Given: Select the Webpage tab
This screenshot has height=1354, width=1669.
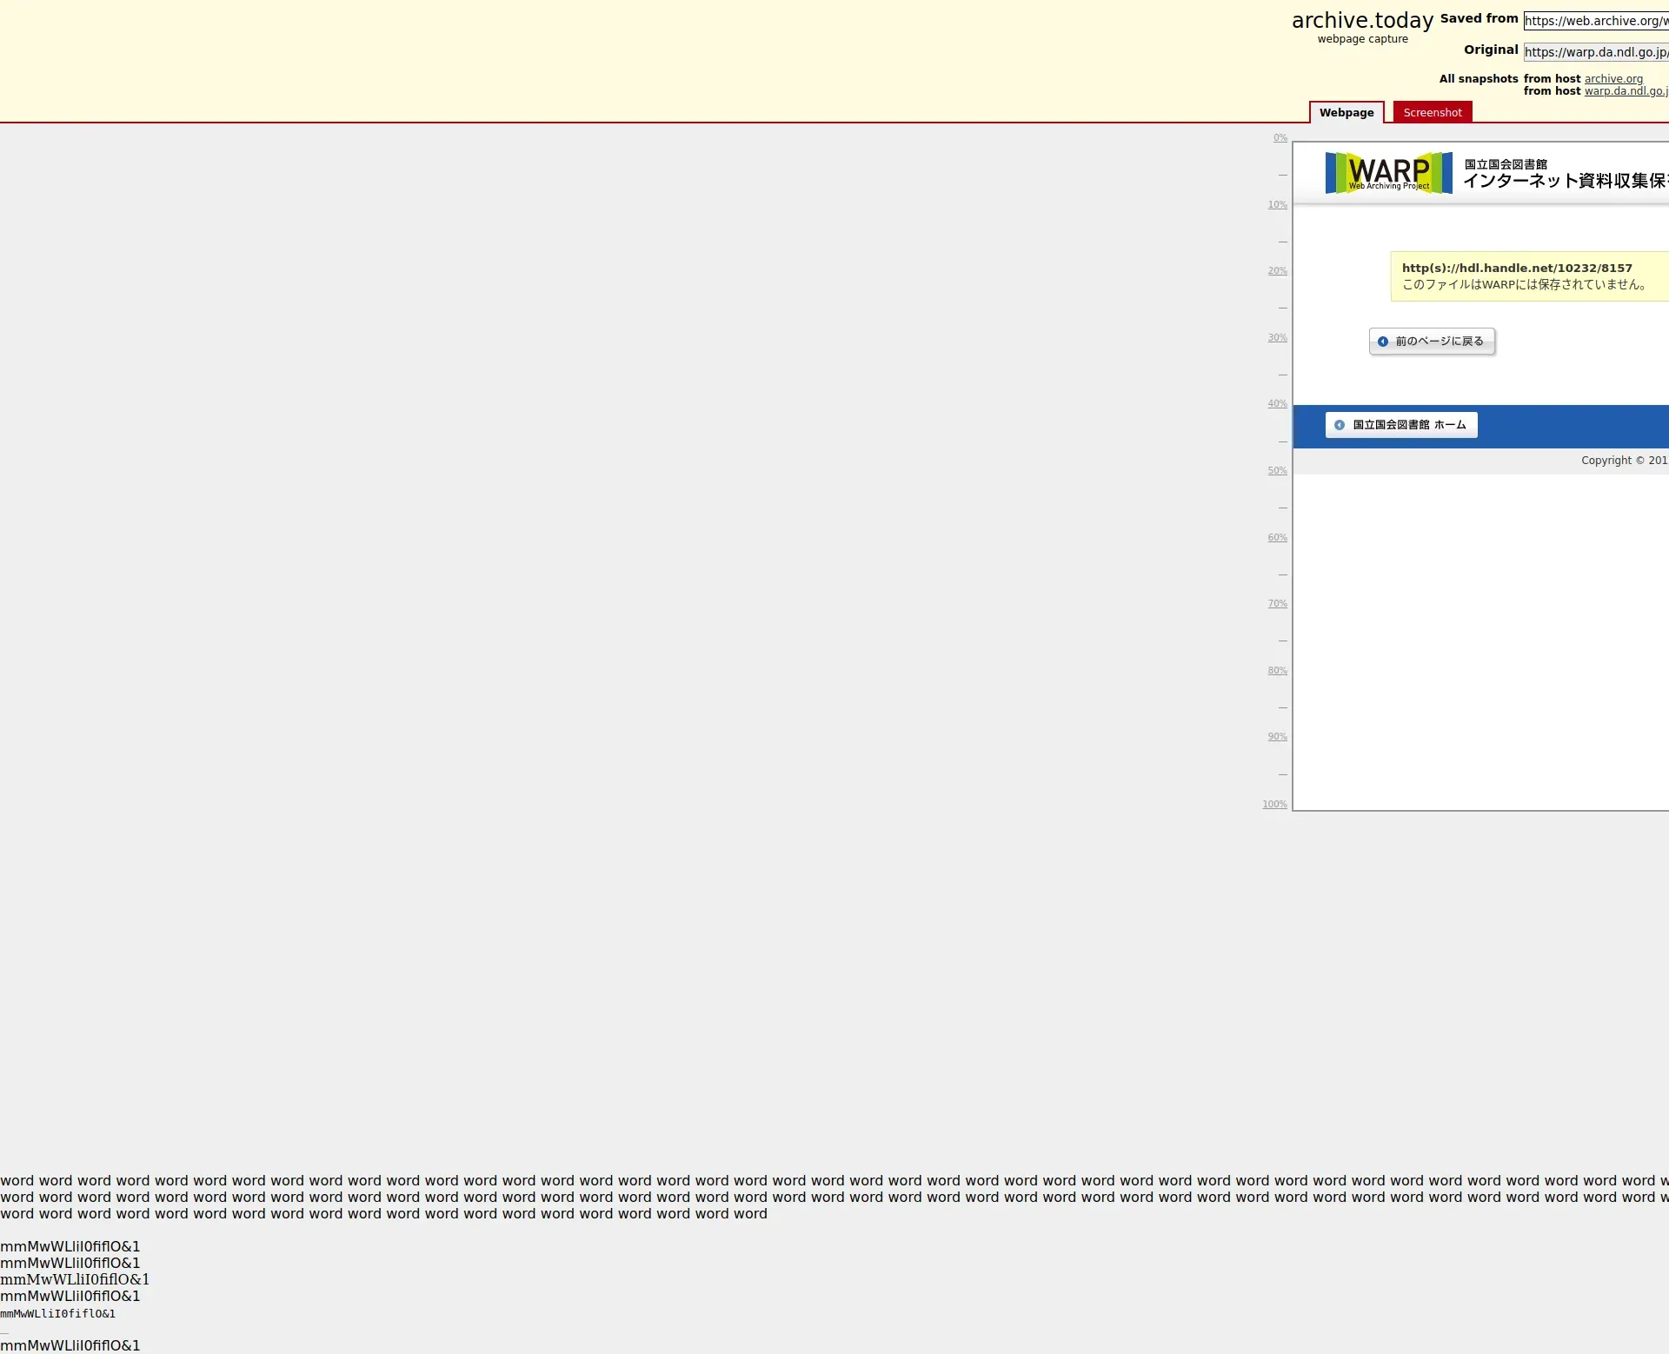Looking at the screenshot, I should click(1346, 113).
